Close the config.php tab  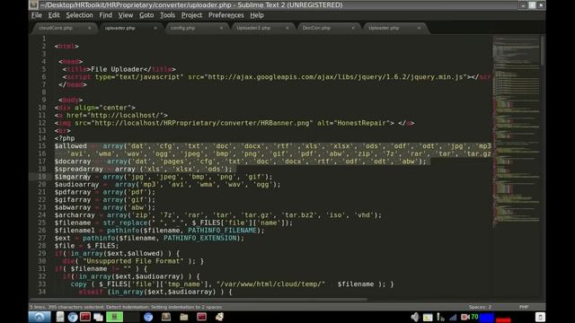221,28
